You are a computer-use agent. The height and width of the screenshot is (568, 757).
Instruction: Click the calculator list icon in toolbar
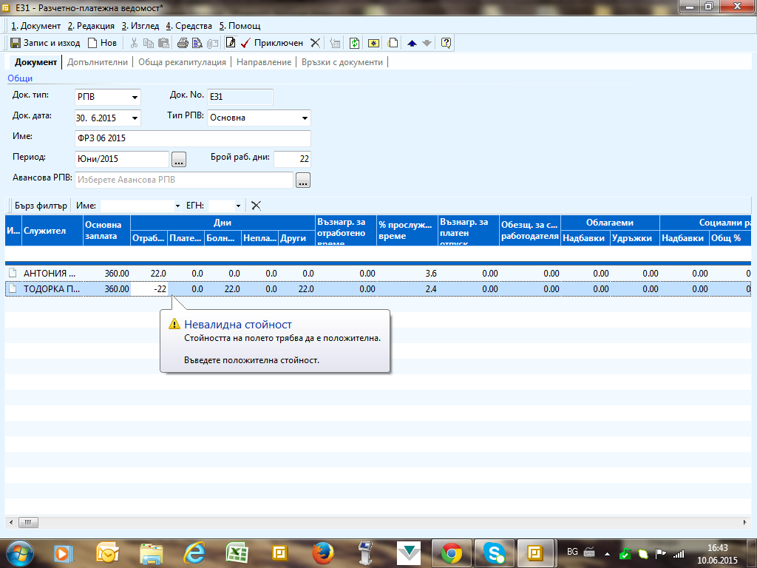[335, 43]
